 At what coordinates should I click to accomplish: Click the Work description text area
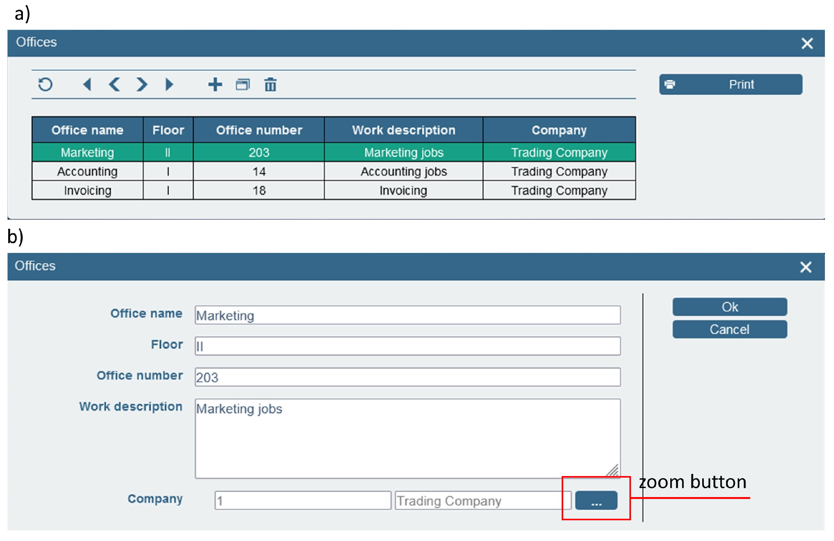(x=407, y=438)
